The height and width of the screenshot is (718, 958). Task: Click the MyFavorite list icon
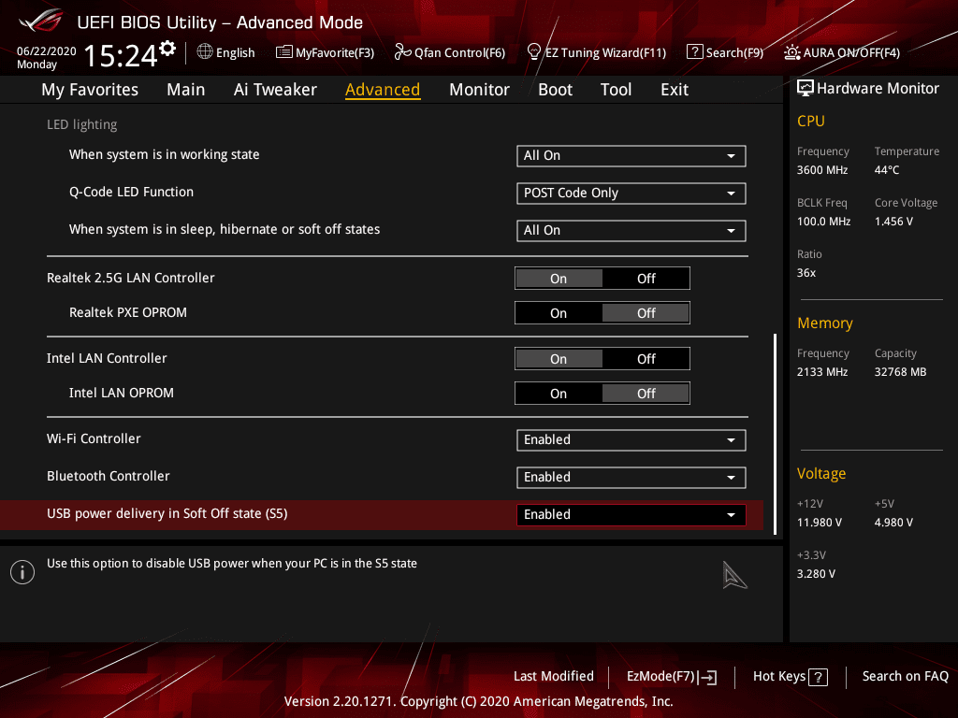[284, 52]
